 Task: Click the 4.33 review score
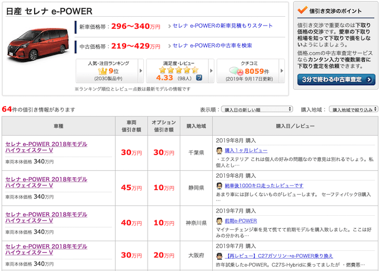(x=164, y=78)
